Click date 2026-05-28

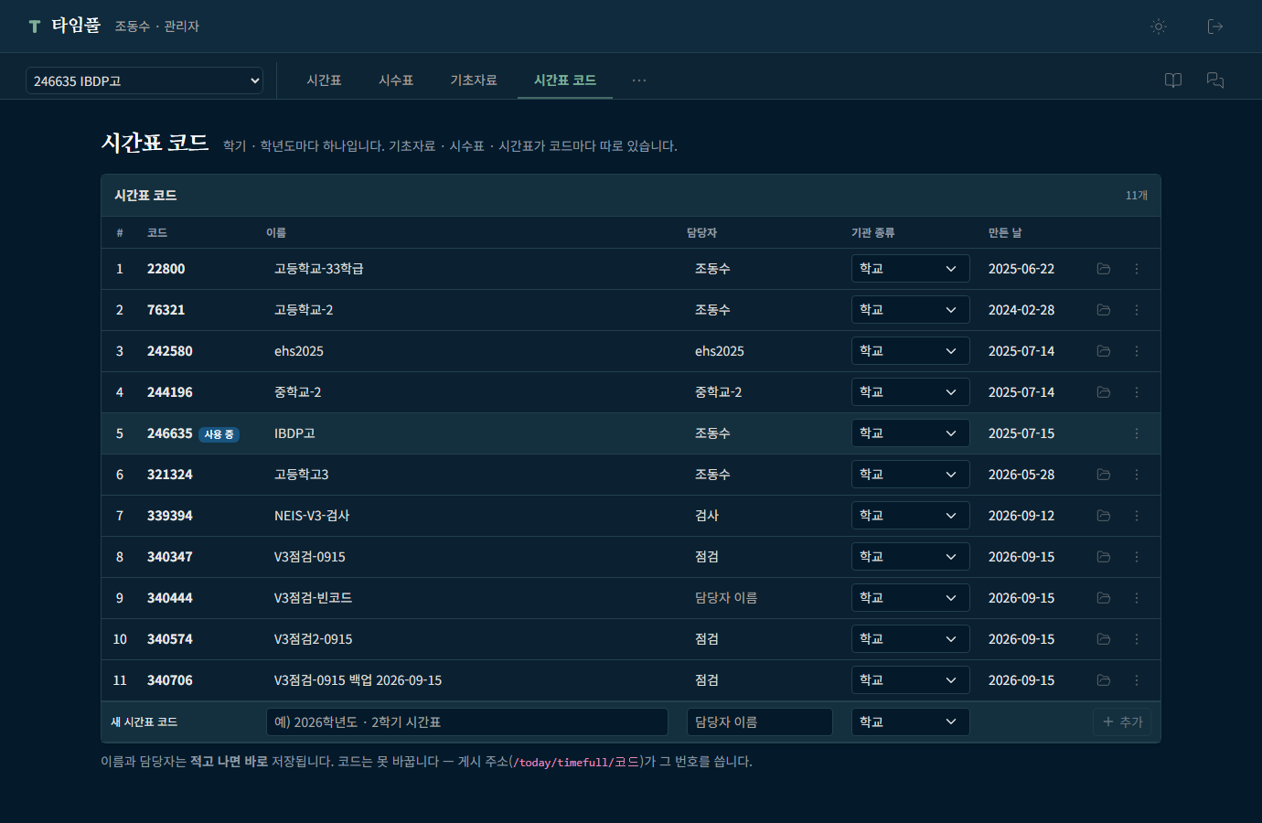point(1021,475)
